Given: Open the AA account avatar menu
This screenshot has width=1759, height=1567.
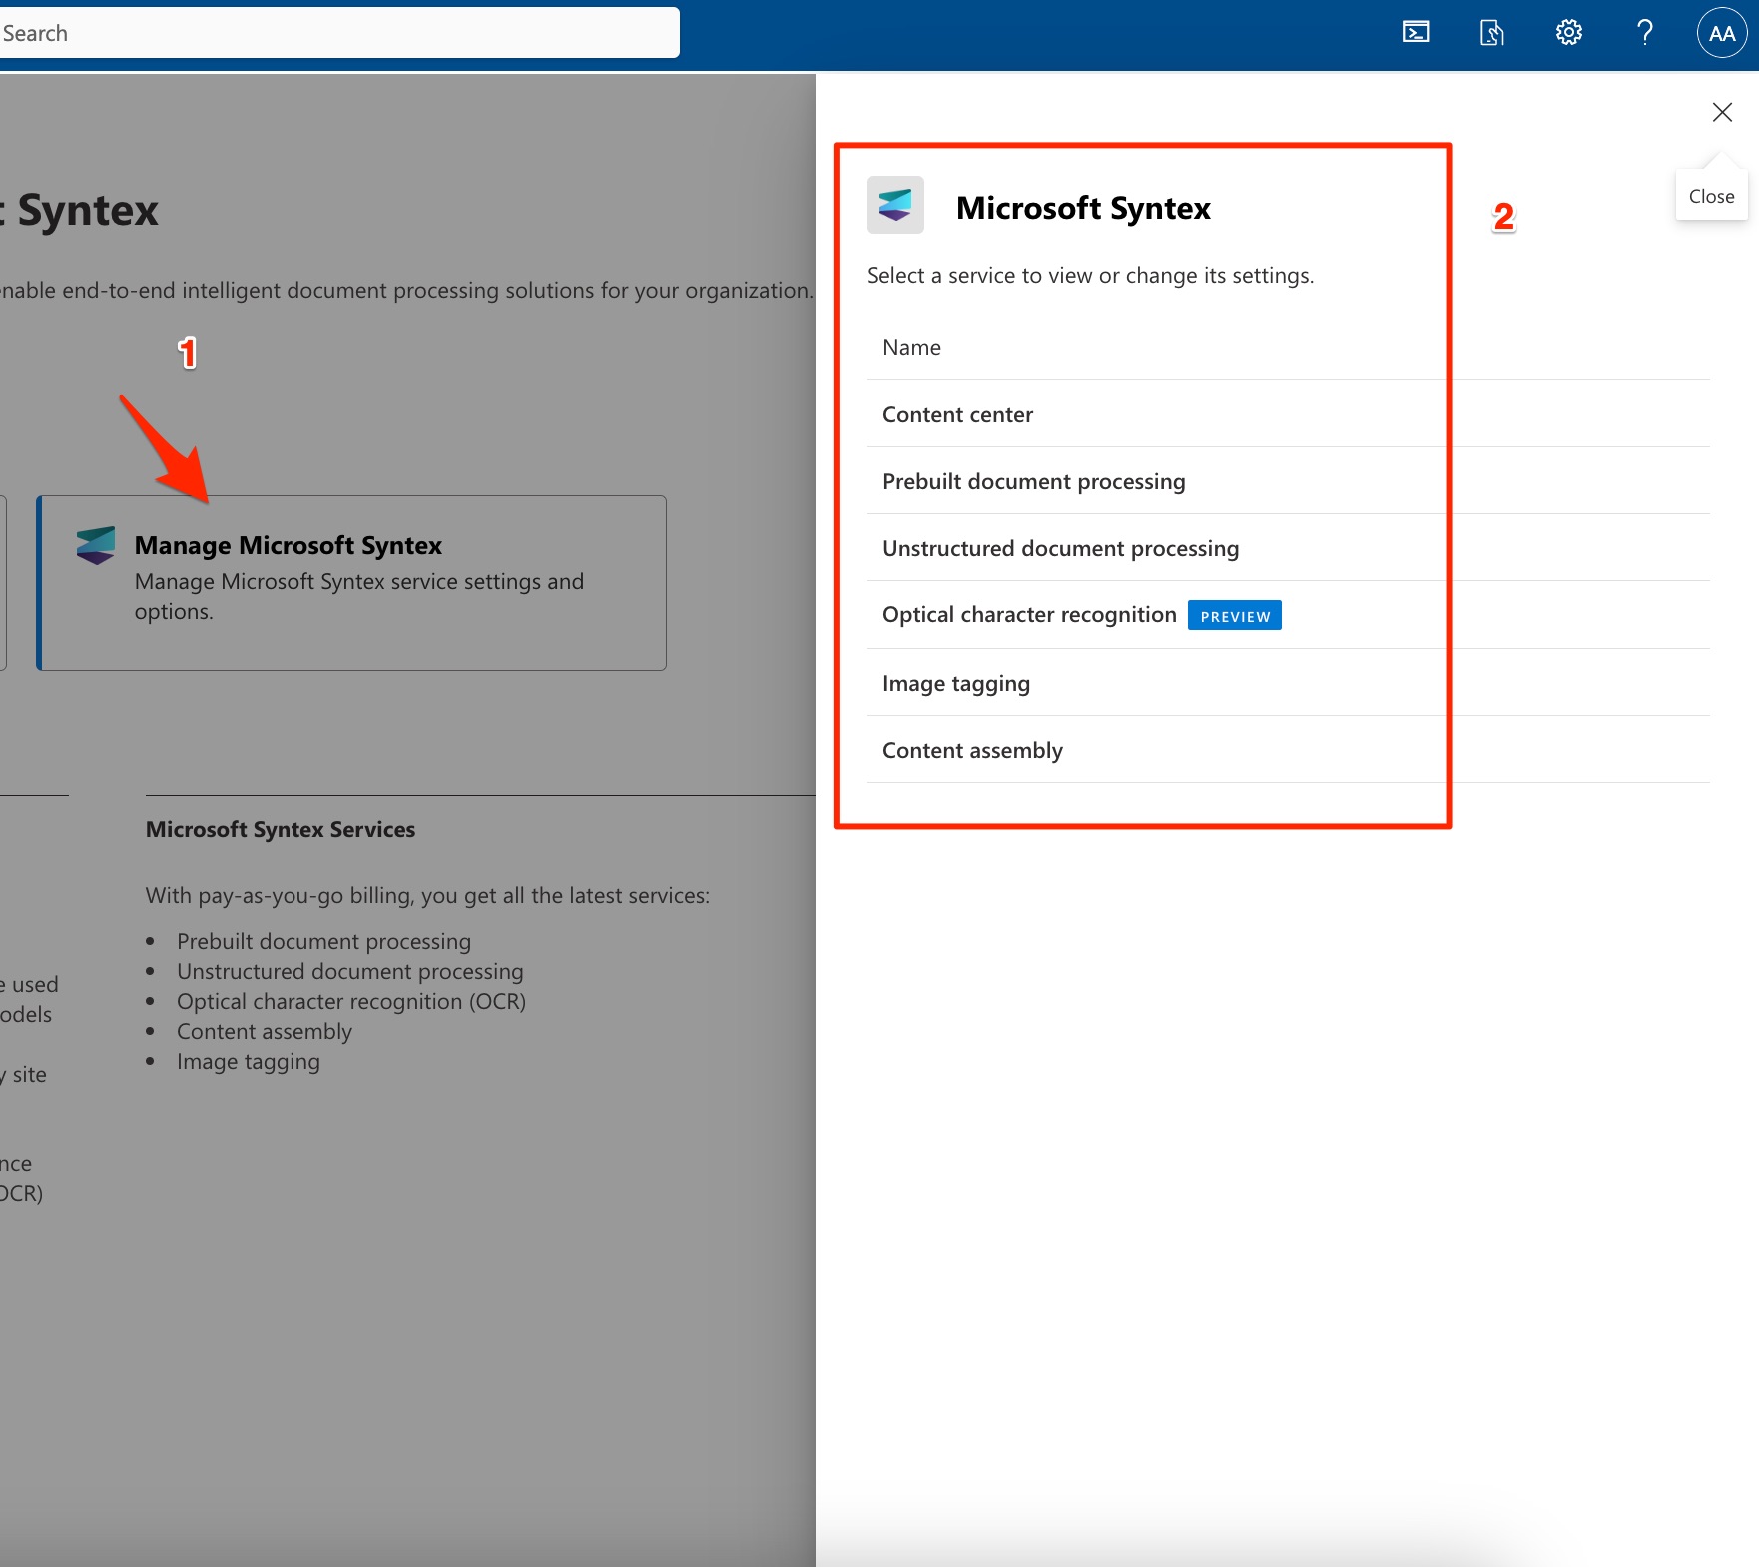Looking at the screenshot, I should (x=1721, y=32).
